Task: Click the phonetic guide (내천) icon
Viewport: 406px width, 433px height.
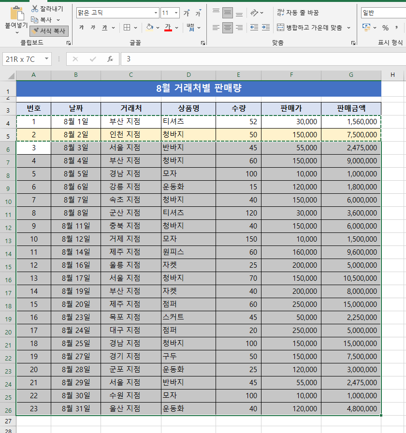Action: click(x=190, y=28)
